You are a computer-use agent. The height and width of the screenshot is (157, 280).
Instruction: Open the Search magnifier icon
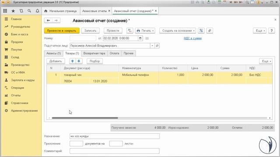(29, 11)
